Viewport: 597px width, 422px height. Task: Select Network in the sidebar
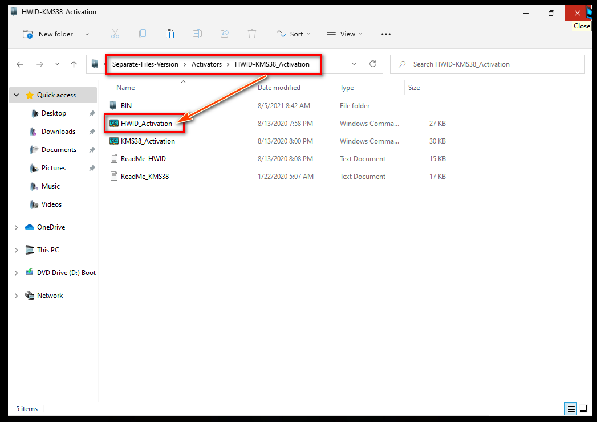50,296
